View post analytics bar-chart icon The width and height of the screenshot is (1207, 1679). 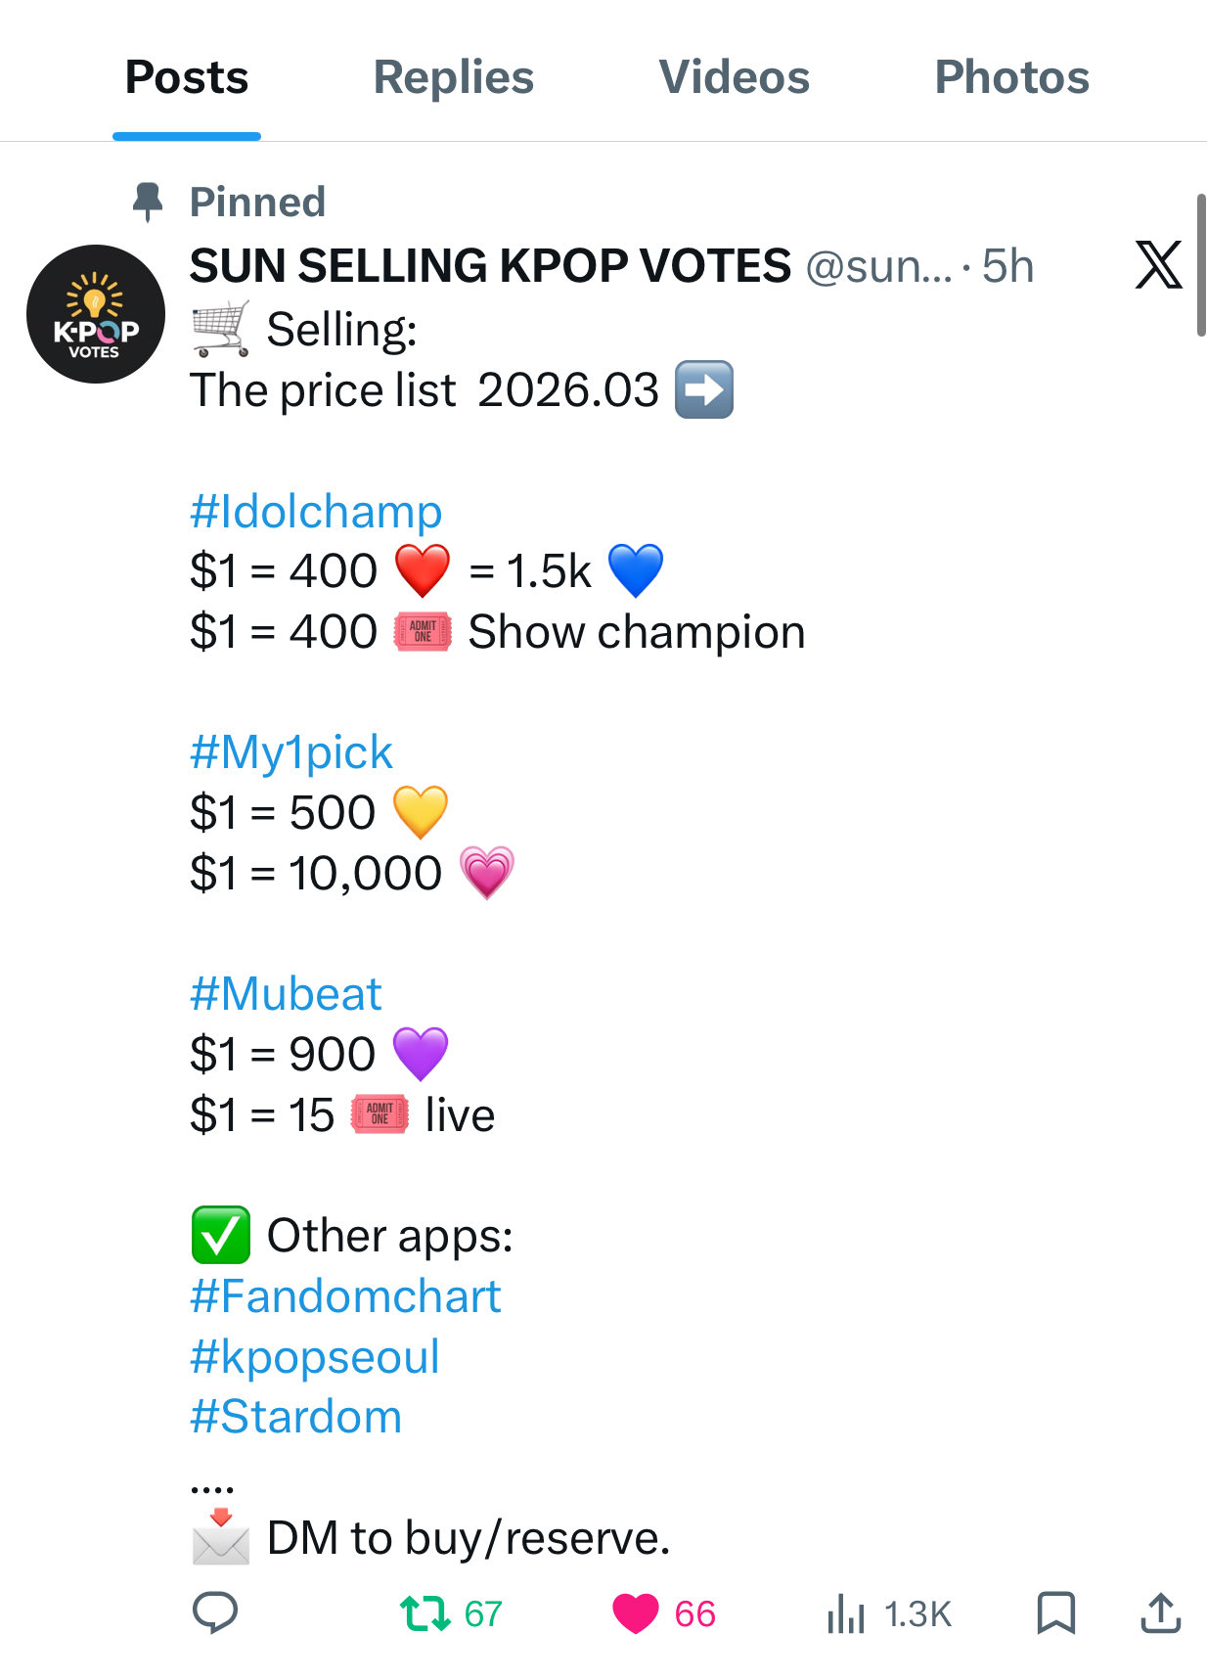click(x=846, y=1613)
